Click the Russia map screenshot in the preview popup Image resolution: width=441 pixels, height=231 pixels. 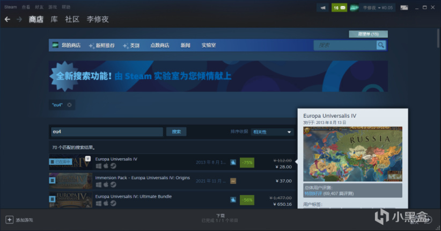tap(352, 154)
